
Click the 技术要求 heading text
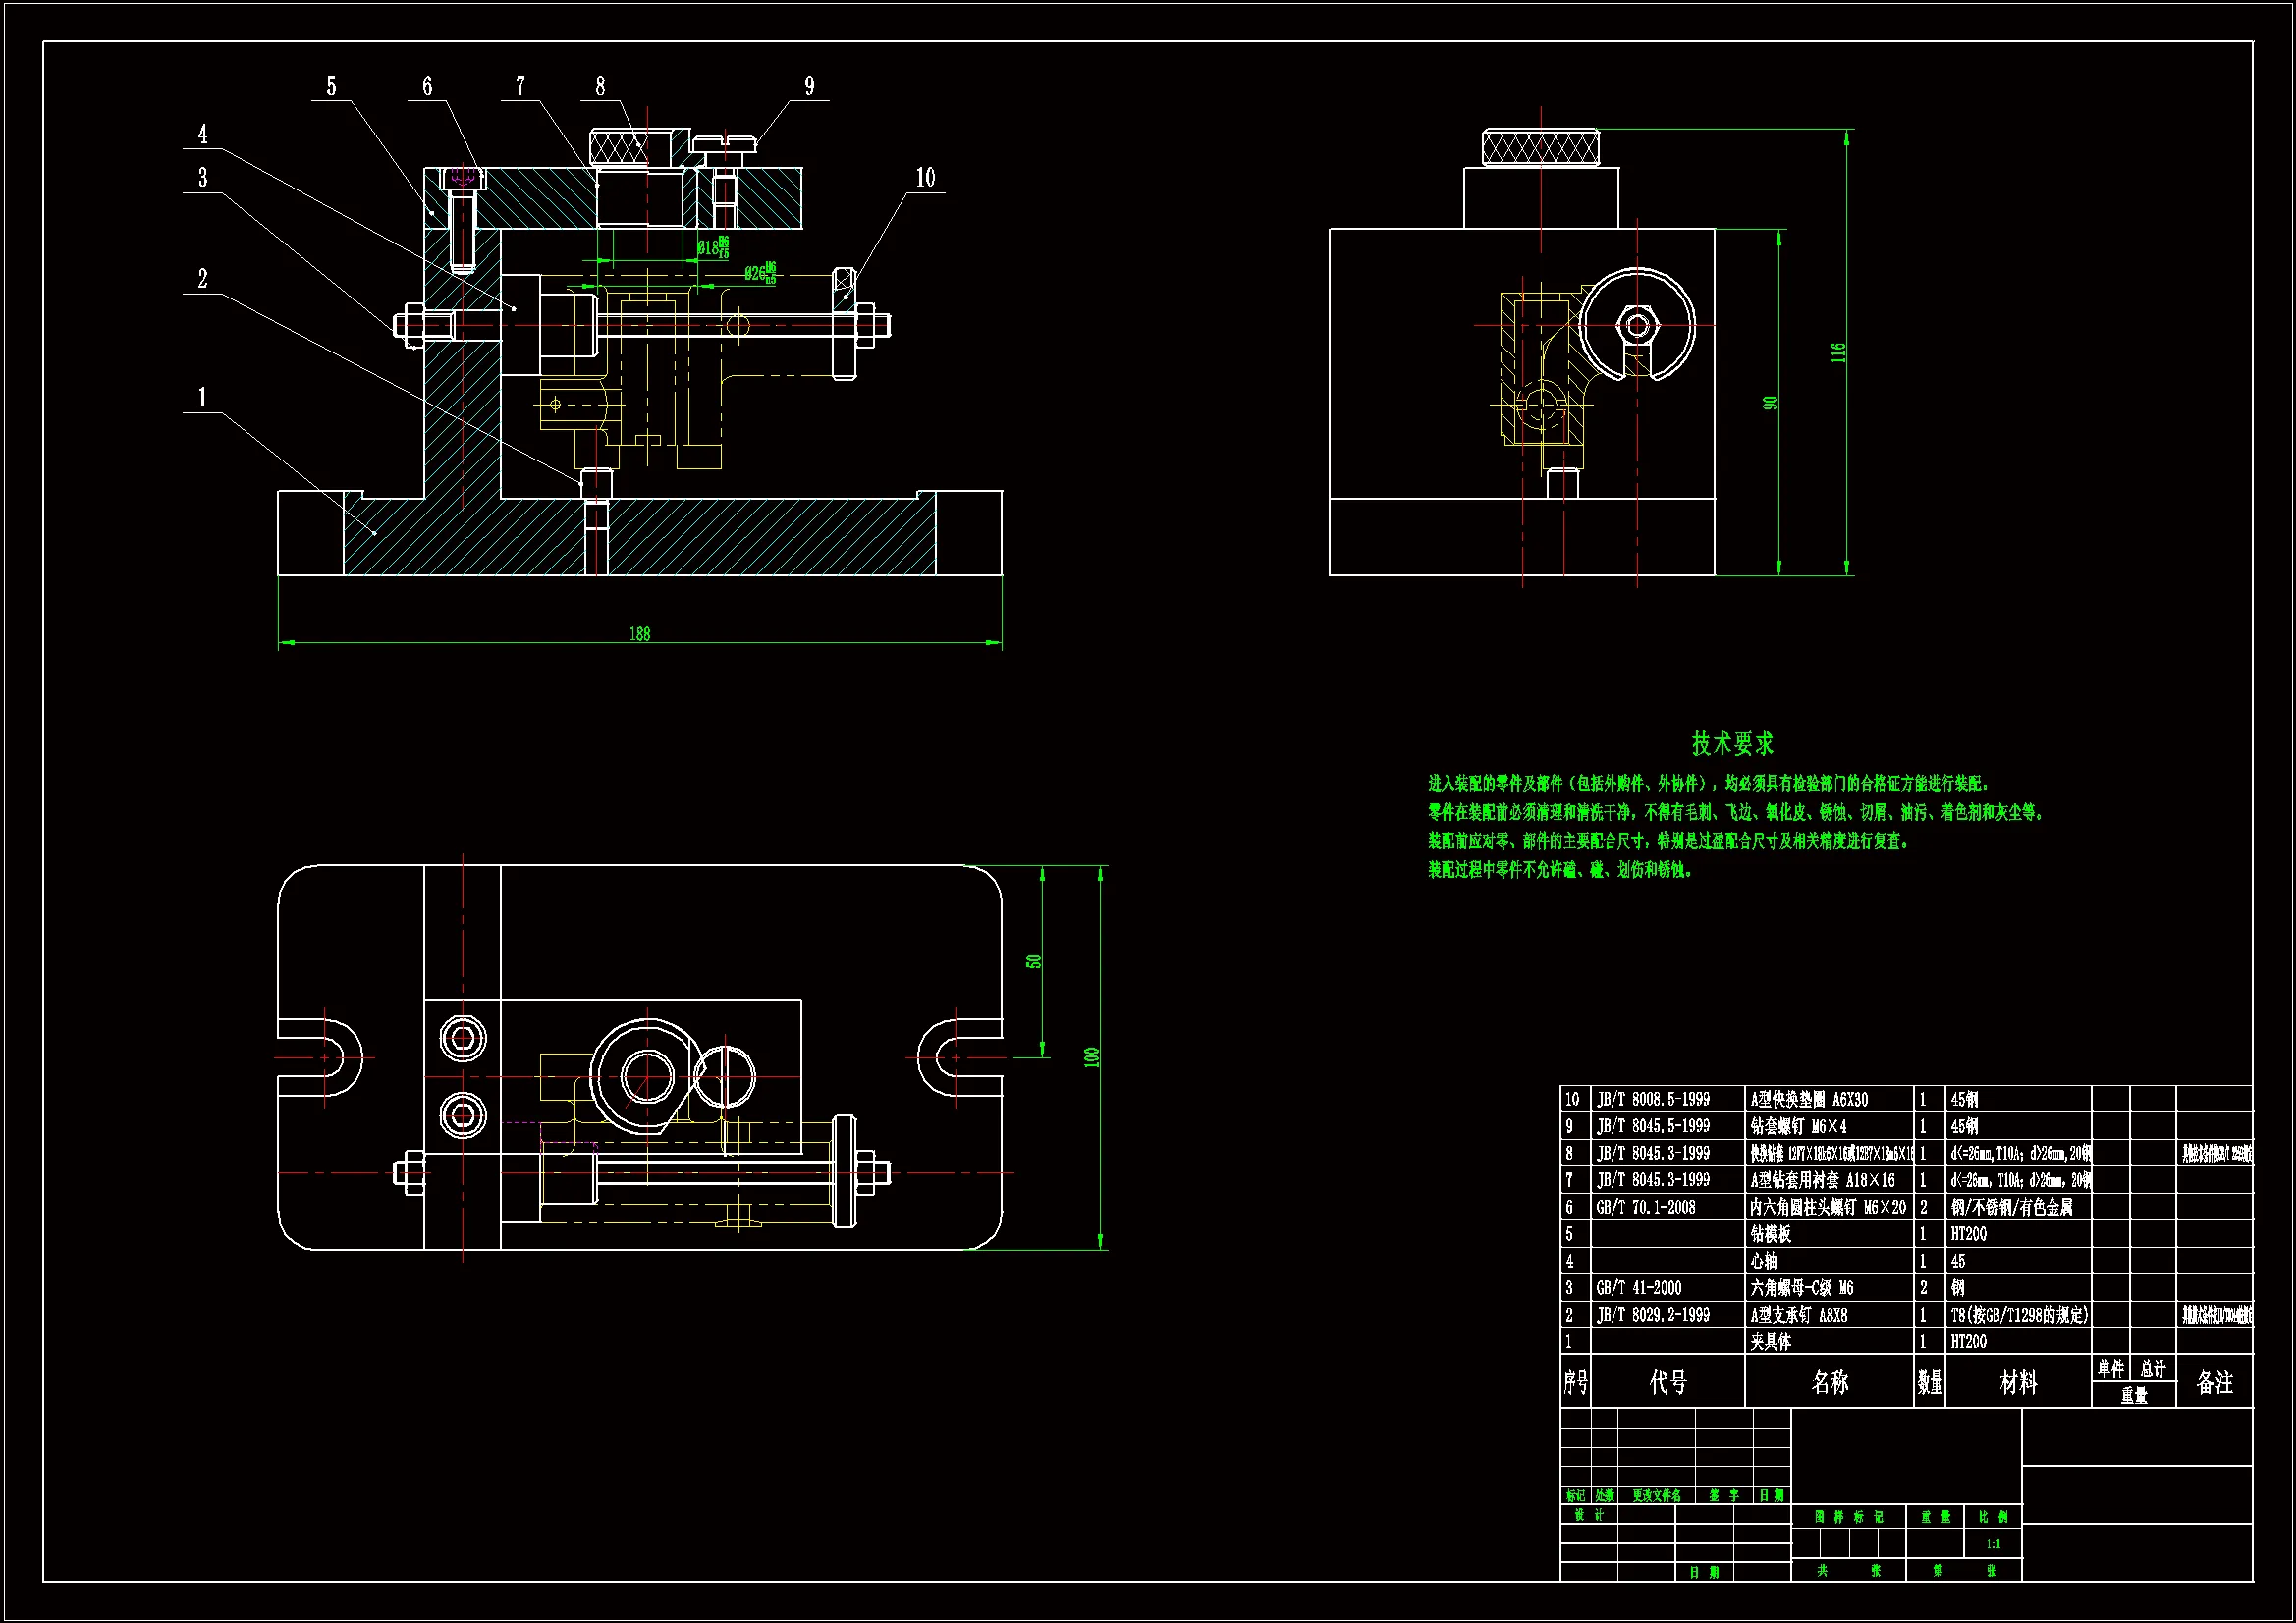point(1732,744)
